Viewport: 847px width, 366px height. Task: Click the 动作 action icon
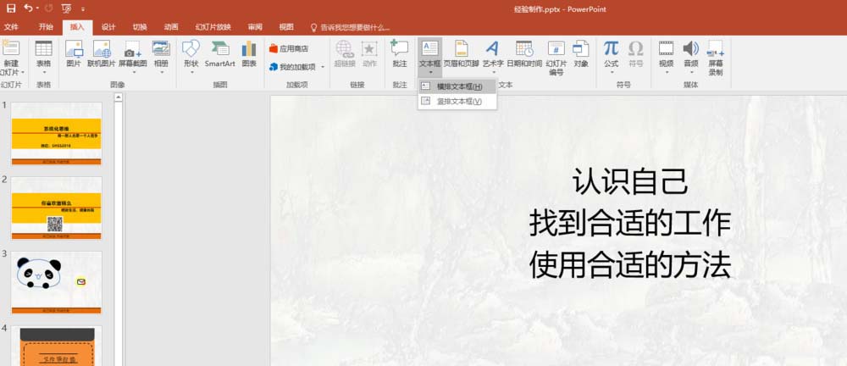click(x=369, y=54)
